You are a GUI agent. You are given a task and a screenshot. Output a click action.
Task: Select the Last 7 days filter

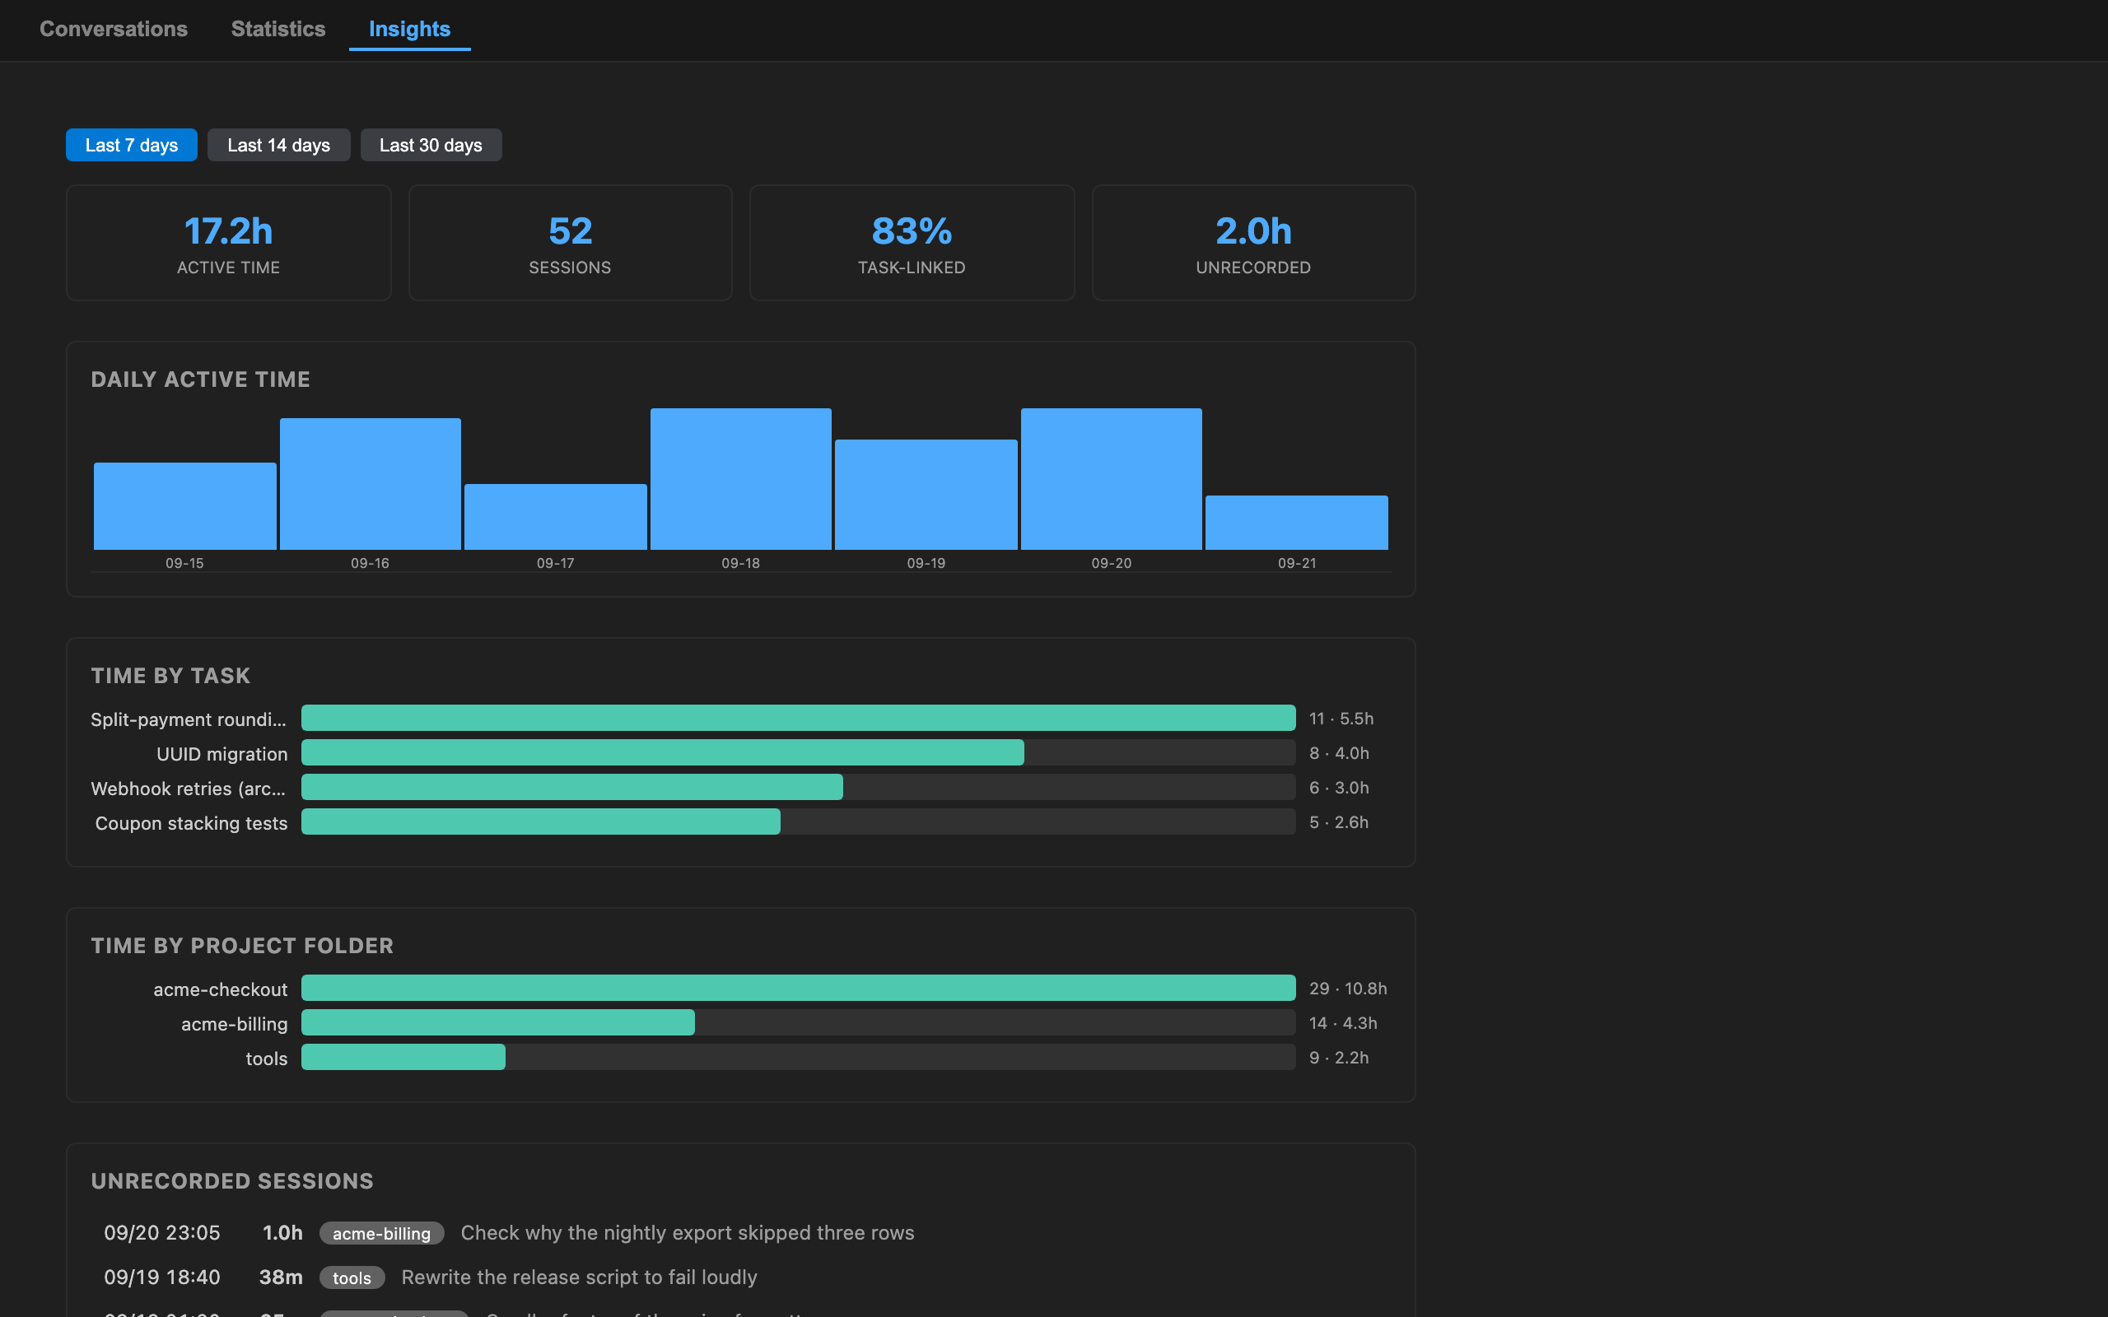[132, 145]
